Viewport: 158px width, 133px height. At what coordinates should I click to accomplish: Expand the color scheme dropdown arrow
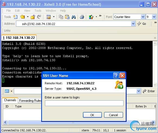(x=96, y=17)
